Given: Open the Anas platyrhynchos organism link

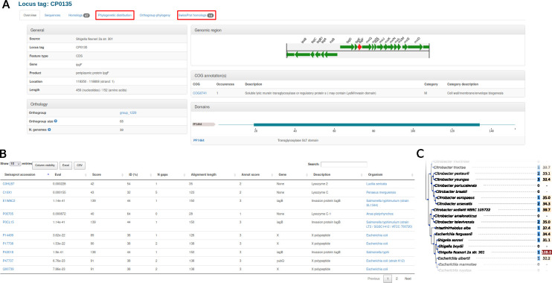Looking at the screenshot, I should point(380,214).
